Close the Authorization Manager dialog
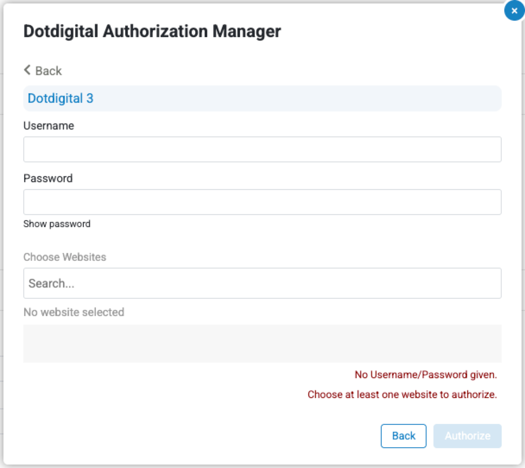 pyautogui.click(x=514, y=11)
